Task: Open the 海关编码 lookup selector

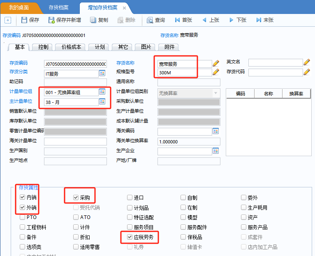Action: coord(215,131)
